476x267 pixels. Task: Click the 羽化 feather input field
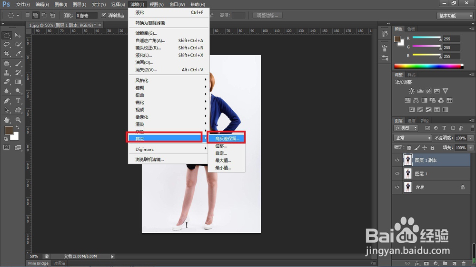point(86,16)
